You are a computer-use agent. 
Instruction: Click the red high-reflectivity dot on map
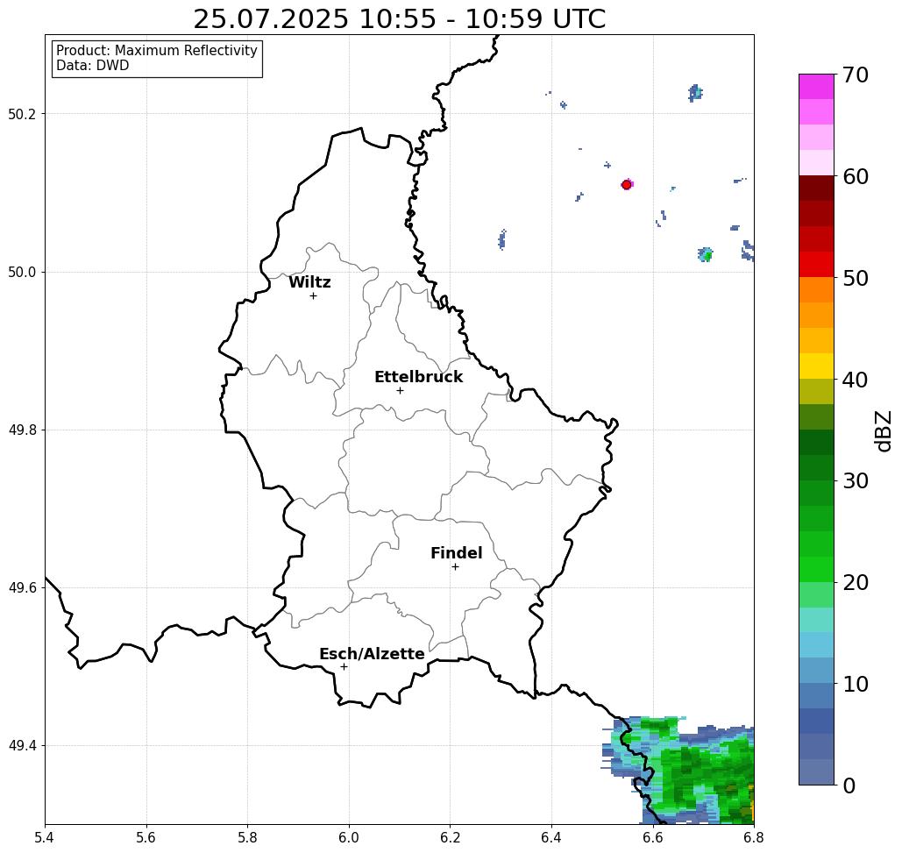point(627,185)
